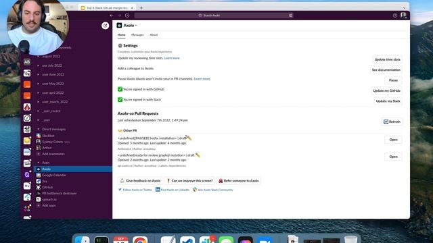Click Update my GitHub button
This screenshot has height=243, width=433.
click(x=386, y=90)
